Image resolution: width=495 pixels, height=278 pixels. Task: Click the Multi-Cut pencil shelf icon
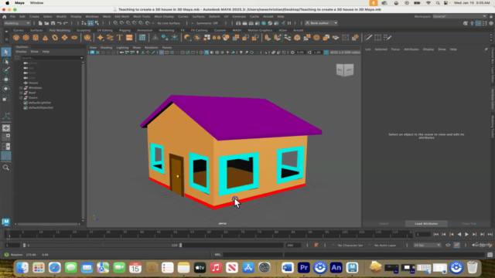coord(368,38)
